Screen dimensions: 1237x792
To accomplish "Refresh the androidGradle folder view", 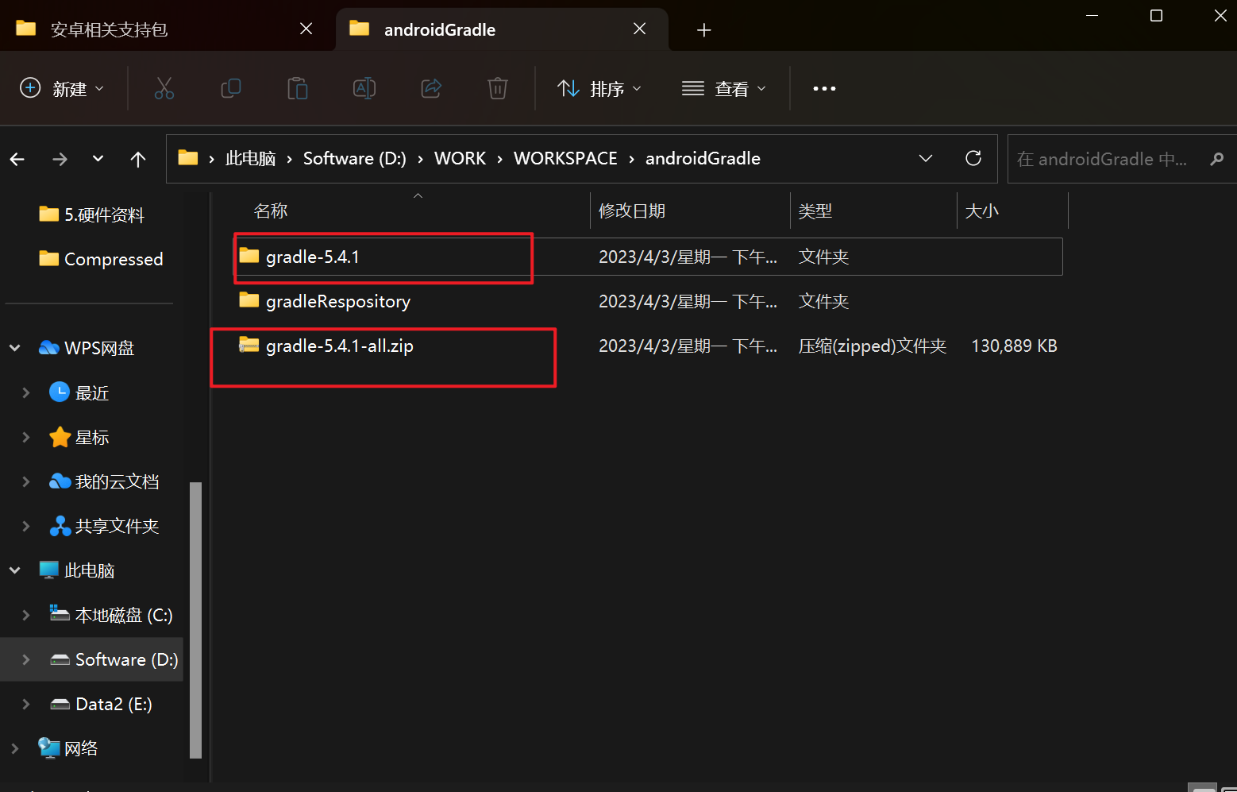I will pyautogui.click(x=973, y=158).
